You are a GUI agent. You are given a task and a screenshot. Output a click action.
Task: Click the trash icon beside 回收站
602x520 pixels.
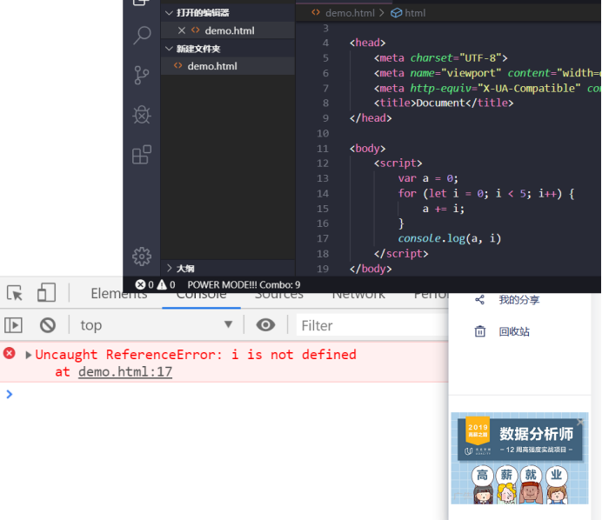(x=480, y=330)
